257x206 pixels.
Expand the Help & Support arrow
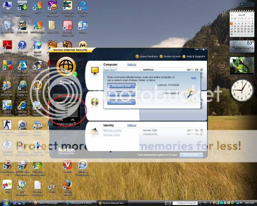click(204, 56)
